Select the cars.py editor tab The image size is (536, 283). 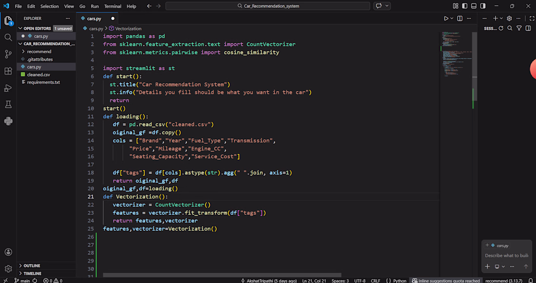click(x=94, y=19)
